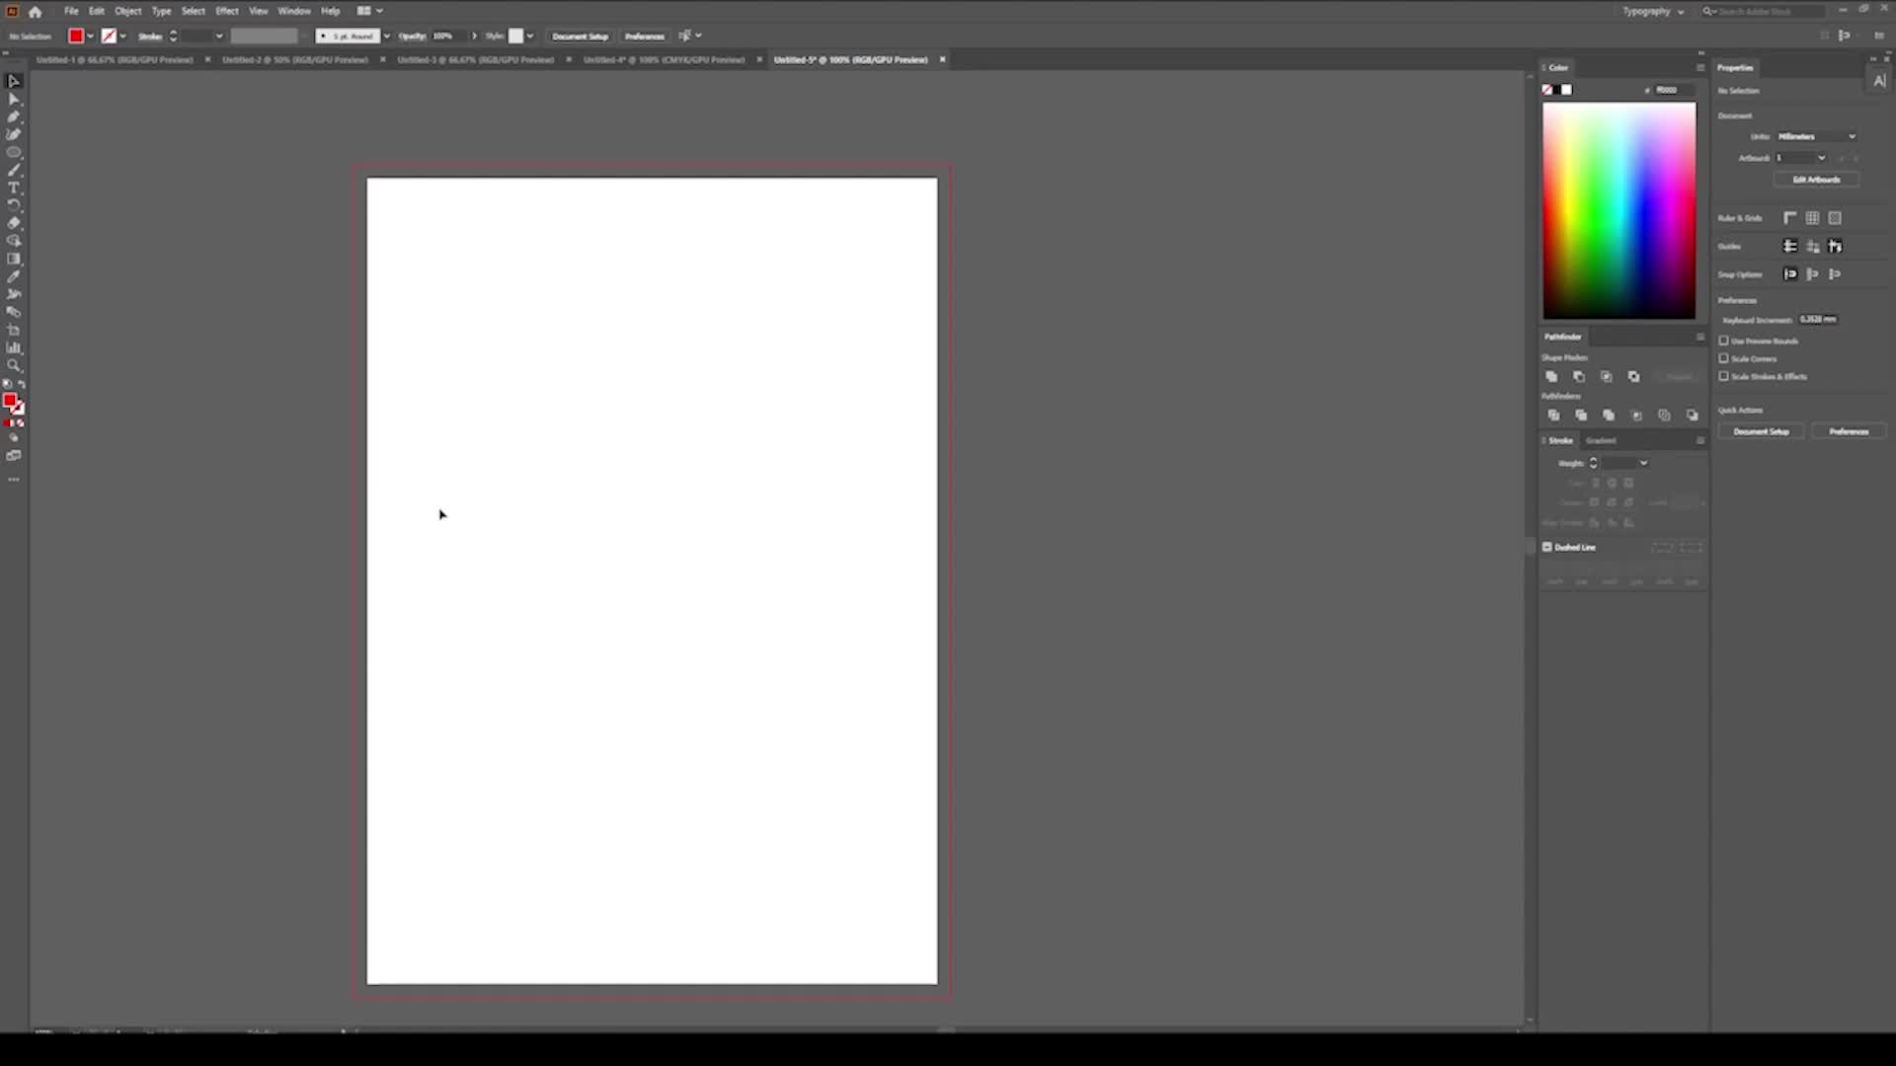Viewport: 1896px width, 1066px height.
Task: Click the Transparency Grid icon
Action: pos(1836,218)
